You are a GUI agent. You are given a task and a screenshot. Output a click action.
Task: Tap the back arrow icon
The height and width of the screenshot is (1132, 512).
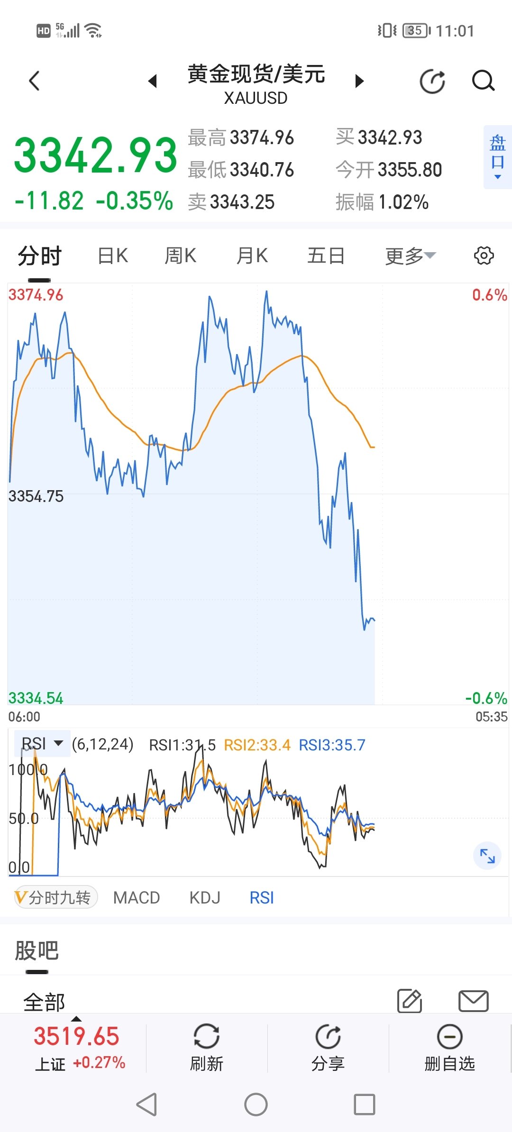34,81
